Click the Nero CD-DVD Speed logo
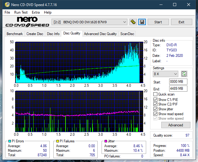The height and width of the screenshot is (162, 198). point(27,22)
